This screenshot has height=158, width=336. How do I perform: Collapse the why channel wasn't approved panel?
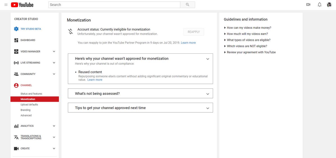pyautogui.click(x=207, y=59)
